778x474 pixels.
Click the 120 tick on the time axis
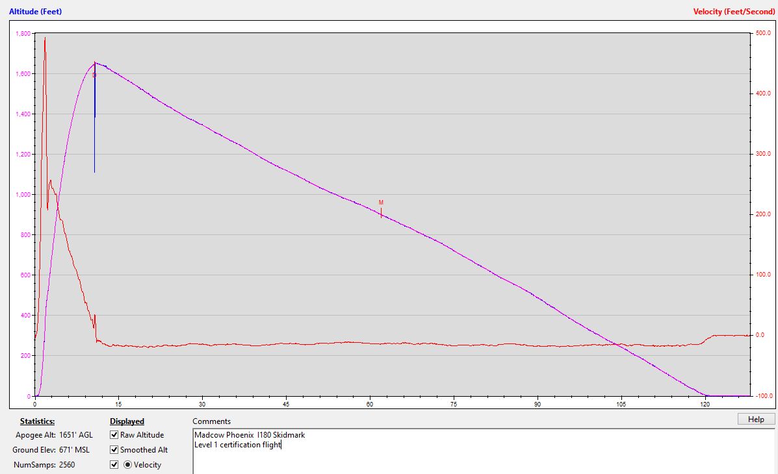pos(705,404)
